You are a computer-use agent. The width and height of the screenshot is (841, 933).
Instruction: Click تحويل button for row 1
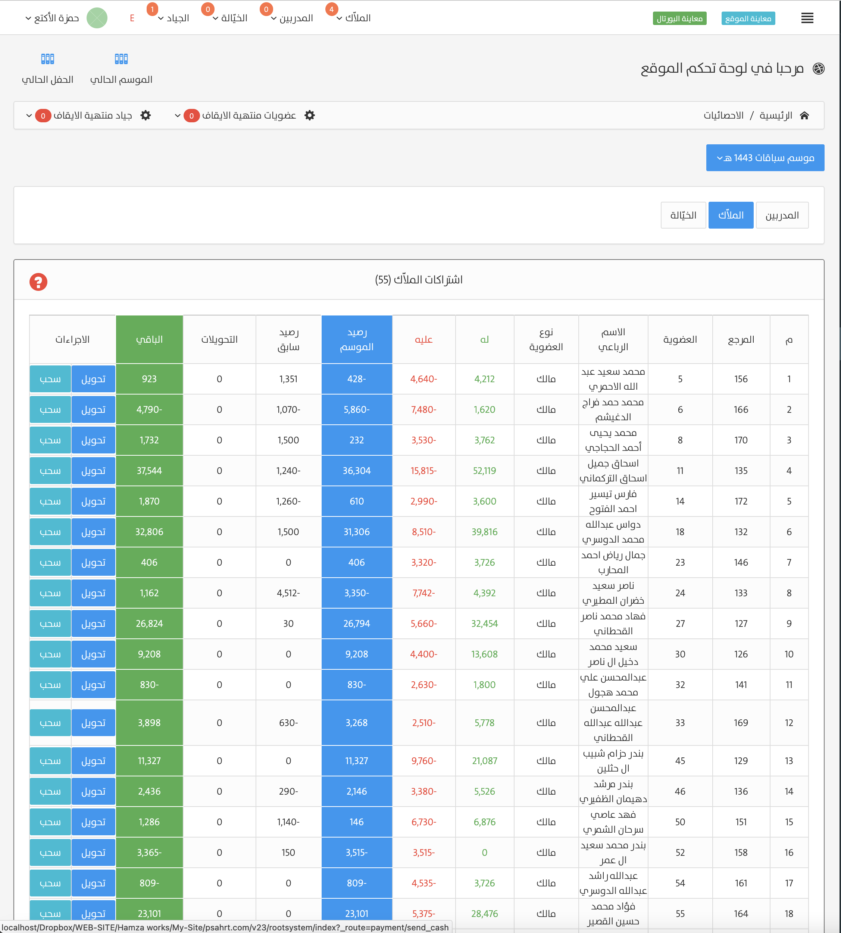93,379
